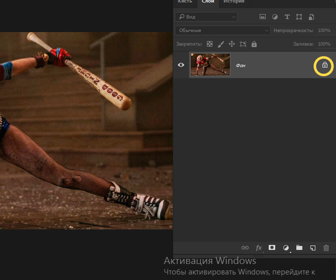Click the Непрозрачность 100% value field
The width and height of the screenshot is (336, 280).
coord(324,31)
